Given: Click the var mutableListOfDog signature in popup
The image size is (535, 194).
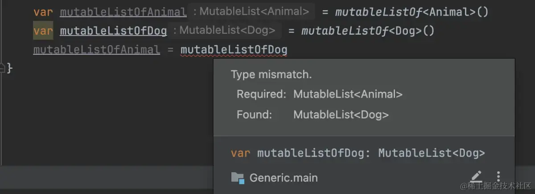Looking at the screenshot, I should [358, 153].
